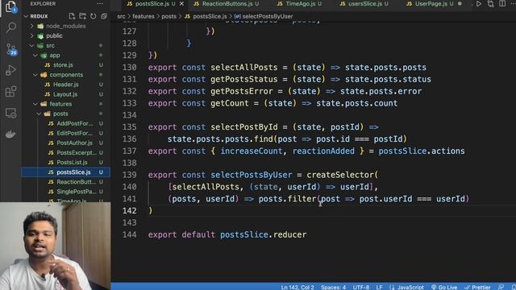The height and width of the screenshot is (290, 516).
Task: Click line number 139 in gutter
Action: [129, 175]
